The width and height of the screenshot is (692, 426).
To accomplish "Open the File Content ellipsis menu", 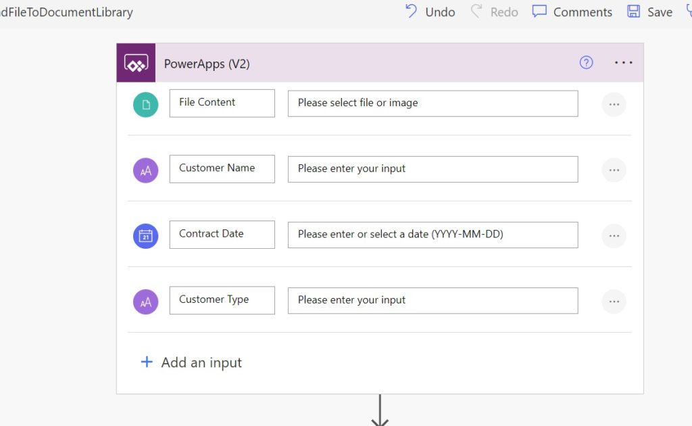I will [614, 103].
